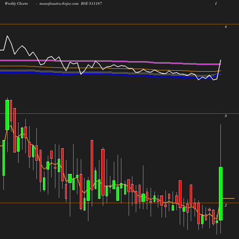Click the 'Weekly Charts' title text
The width and height of the screenshot is (239, 239).
(x=16, y=4)
